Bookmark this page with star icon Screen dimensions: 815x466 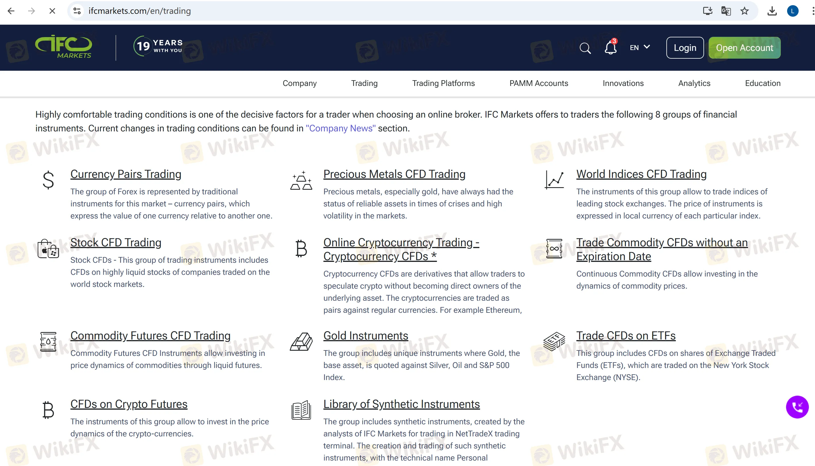click(744, 11)
